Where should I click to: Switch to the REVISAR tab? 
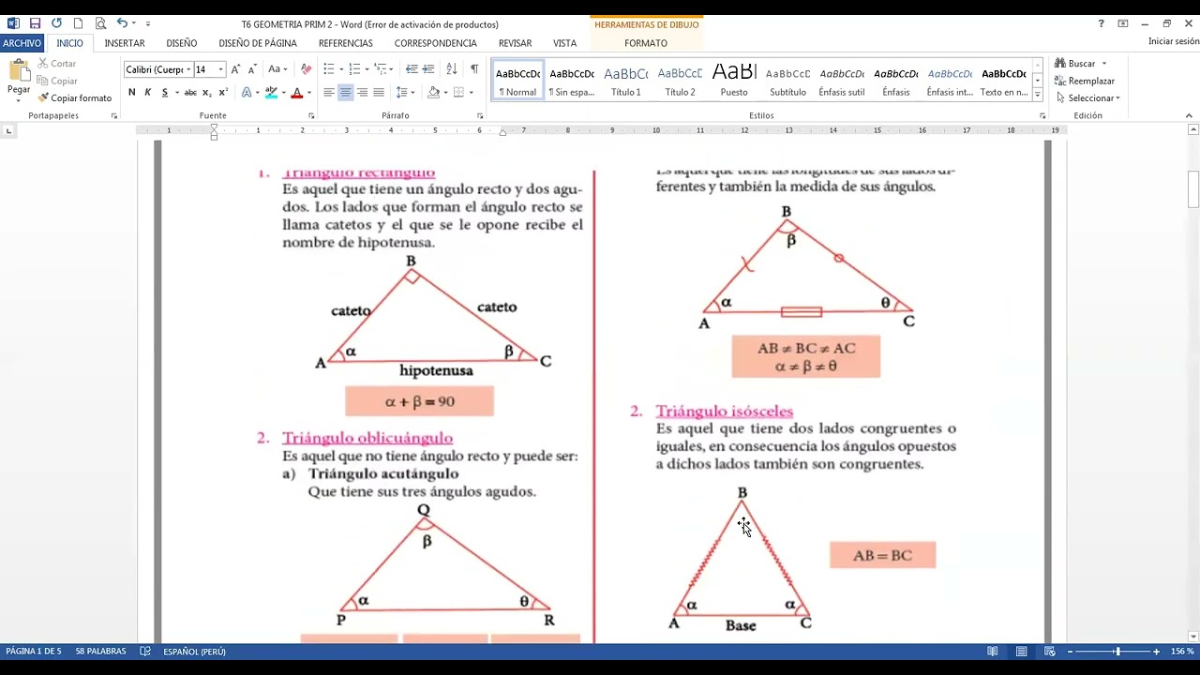[515, 43]
